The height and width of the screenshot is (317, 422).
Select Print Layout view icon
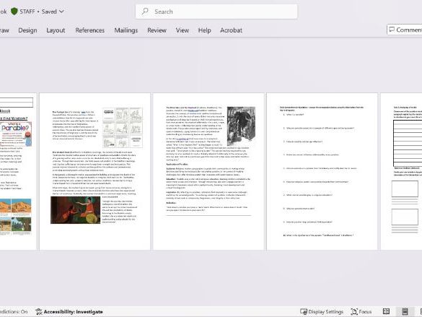(x=405, y=312)
